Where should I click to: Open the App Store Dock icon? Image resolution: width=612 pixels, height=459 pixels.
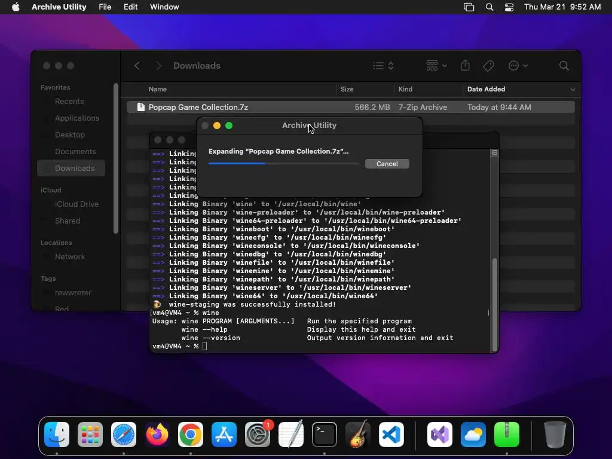coord(224,434)
